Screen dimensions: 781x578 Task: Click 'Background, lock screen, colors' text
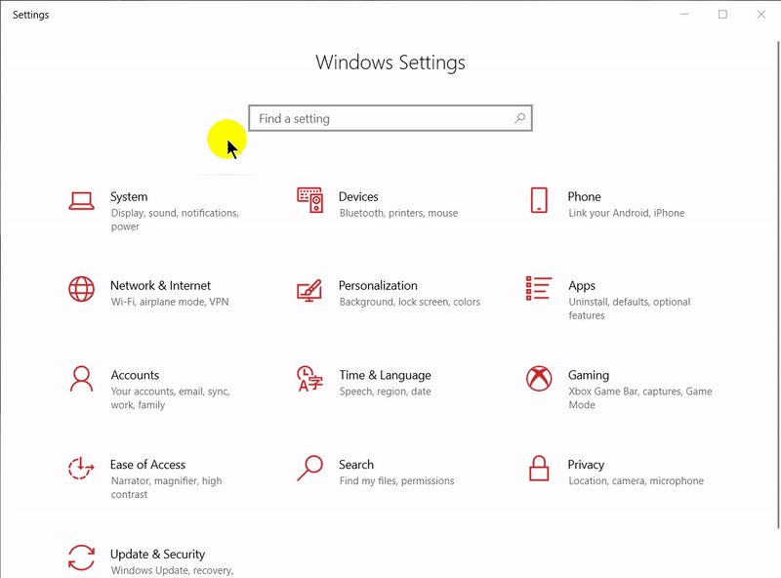tap(410, 302)
